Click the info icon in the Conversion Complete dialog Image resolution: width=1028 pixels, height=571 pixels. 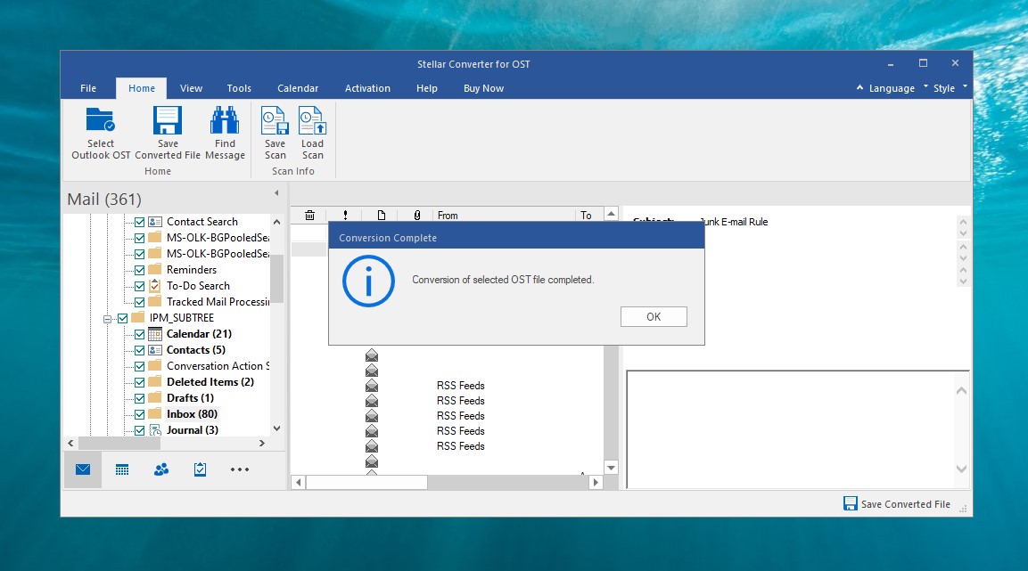pyautogui.click(x=368, y=281)
